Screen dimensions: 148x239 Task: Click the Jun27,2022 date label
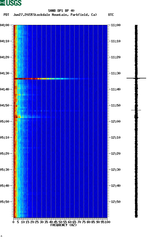pyautogui.click(x=23, y=15)
